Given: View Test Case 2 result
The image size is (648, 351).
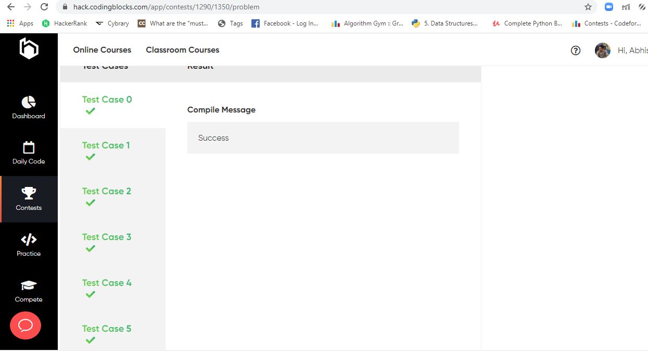Looking at the screenshot, I should point(107,191).
